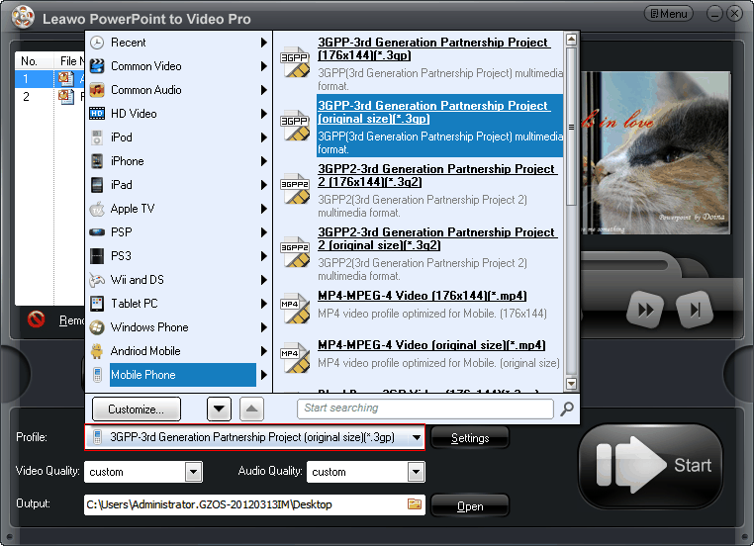
Task: Click the Common Audio music icon
Action: pos(97,90)
